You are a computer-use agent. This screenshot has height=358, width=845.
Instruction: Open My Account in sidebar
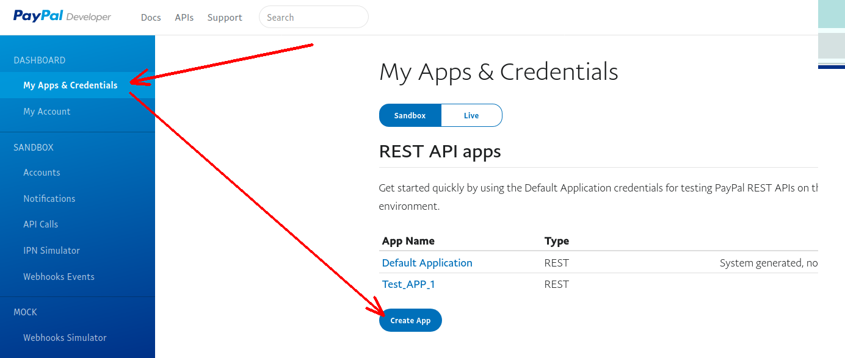[47, 112]
